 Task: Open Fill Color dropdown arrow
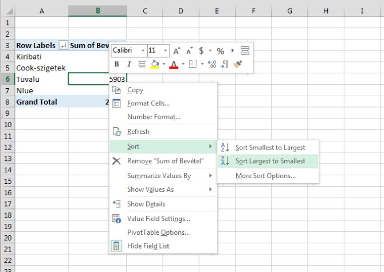pyautogui.click(x=164, y=64)
